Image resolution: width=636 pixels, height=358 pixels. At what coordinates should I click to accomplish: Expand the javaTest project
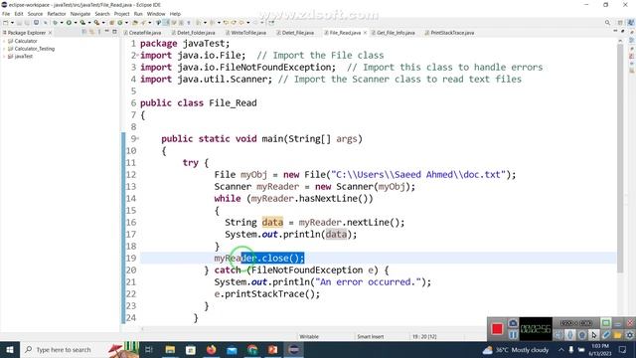click(4, 57)
